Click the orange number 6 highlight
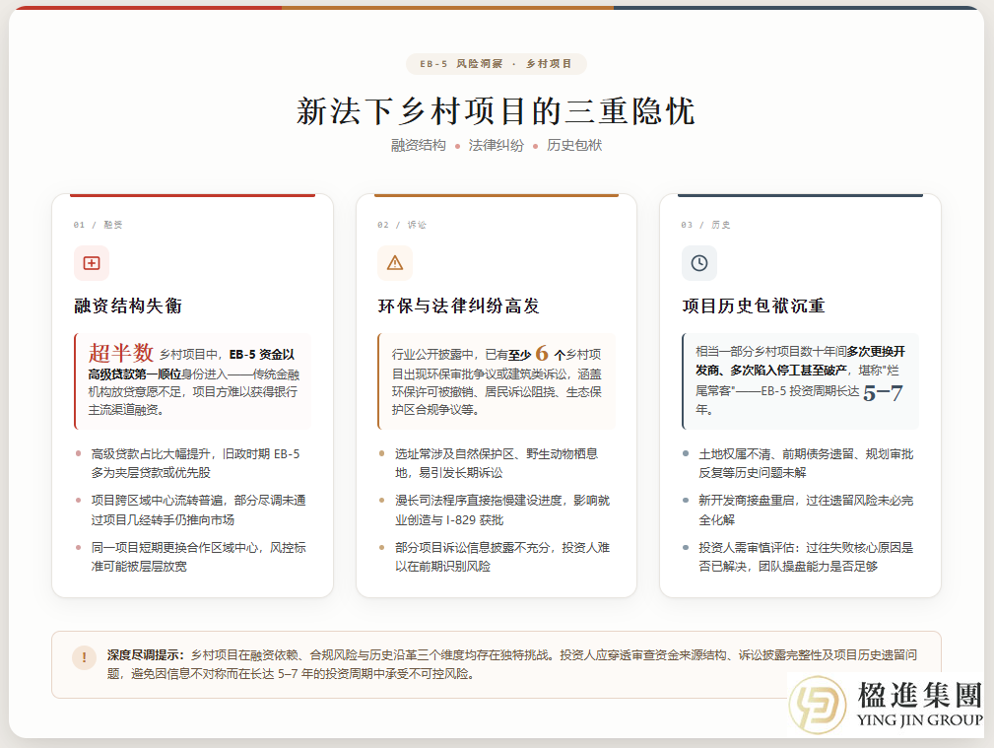This screenshot has width=994, height=748. (x=542, y=353)
